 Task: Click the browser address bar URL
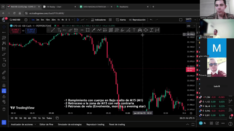coord(47,13)
